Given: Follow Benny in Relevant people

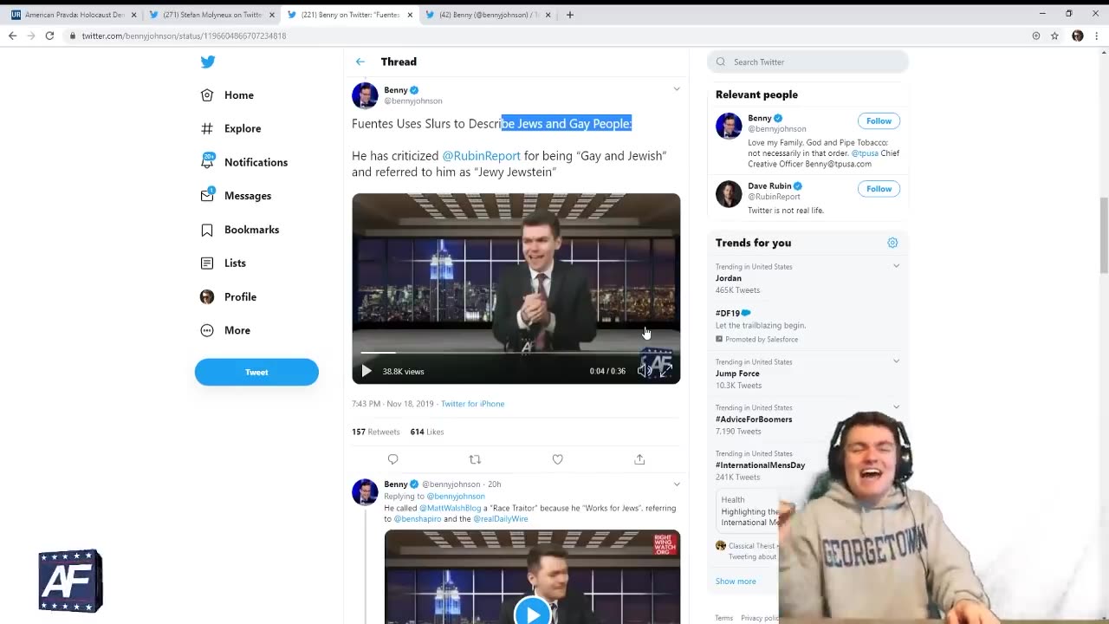Looking at the screenshot, I should click(x=879, y=121).
